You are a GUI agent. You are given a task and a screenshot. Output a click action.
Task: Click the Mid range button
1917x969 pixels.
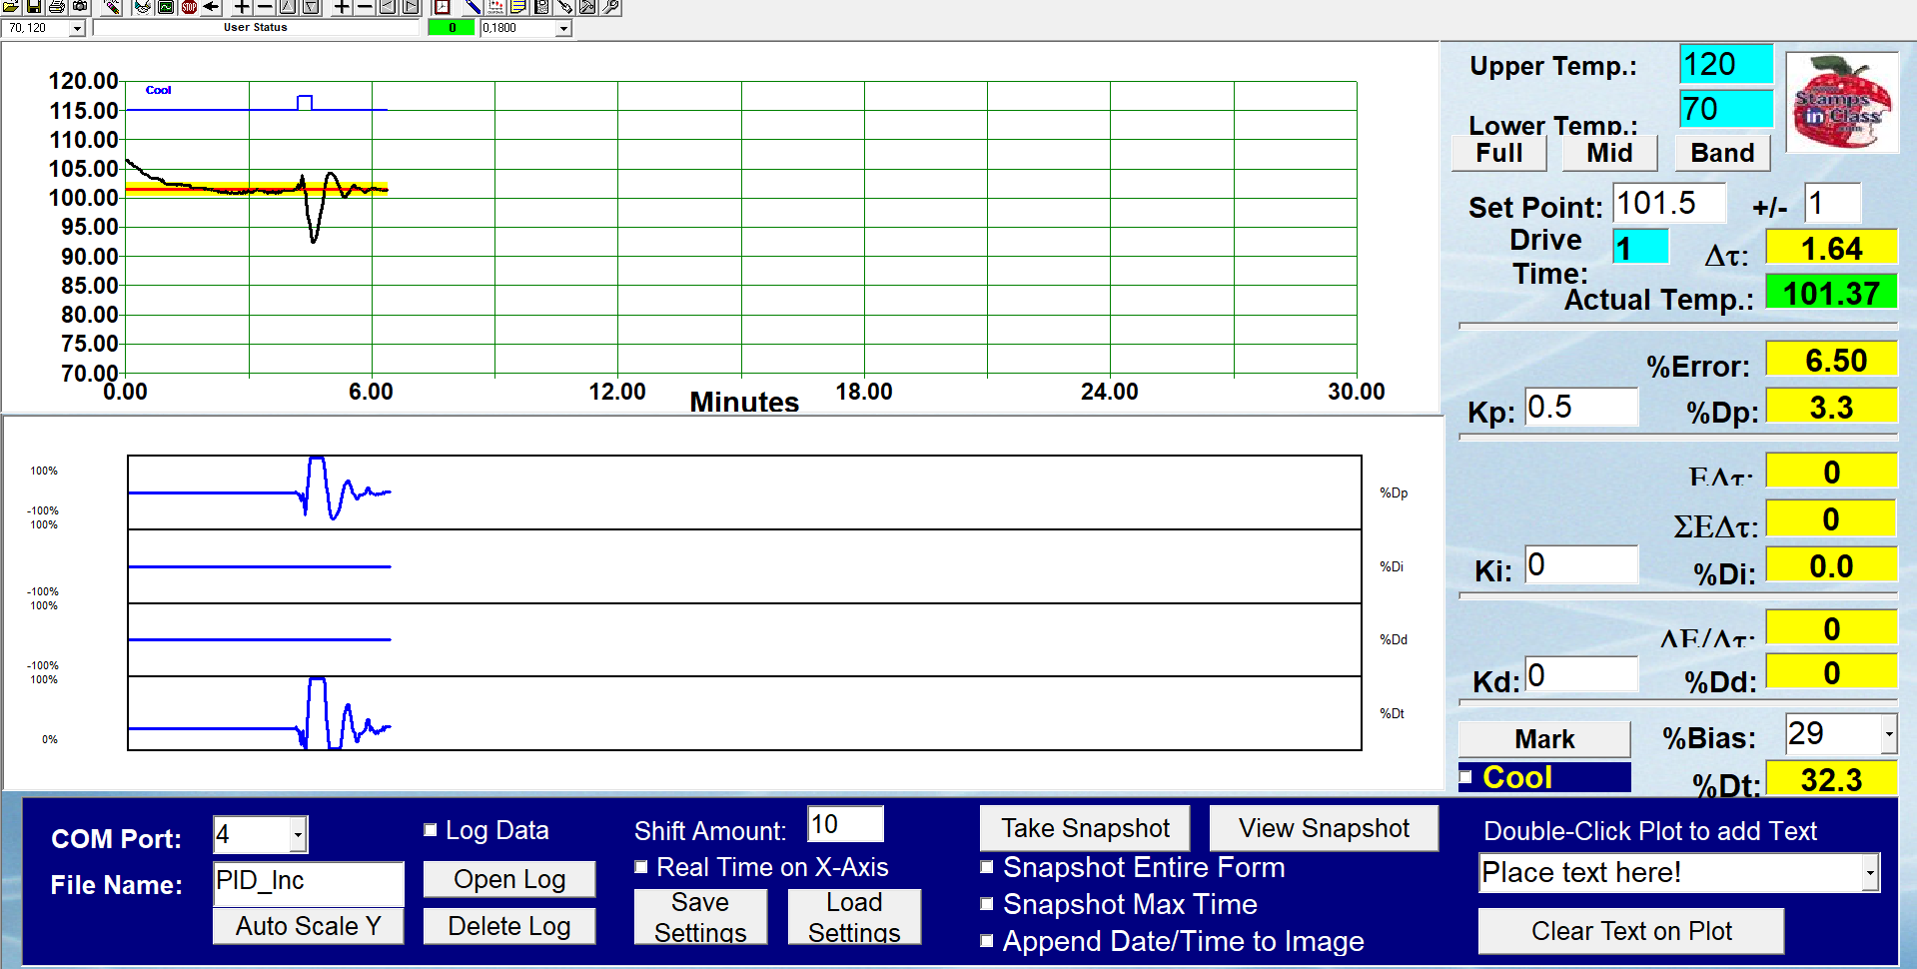point(1609,153)
